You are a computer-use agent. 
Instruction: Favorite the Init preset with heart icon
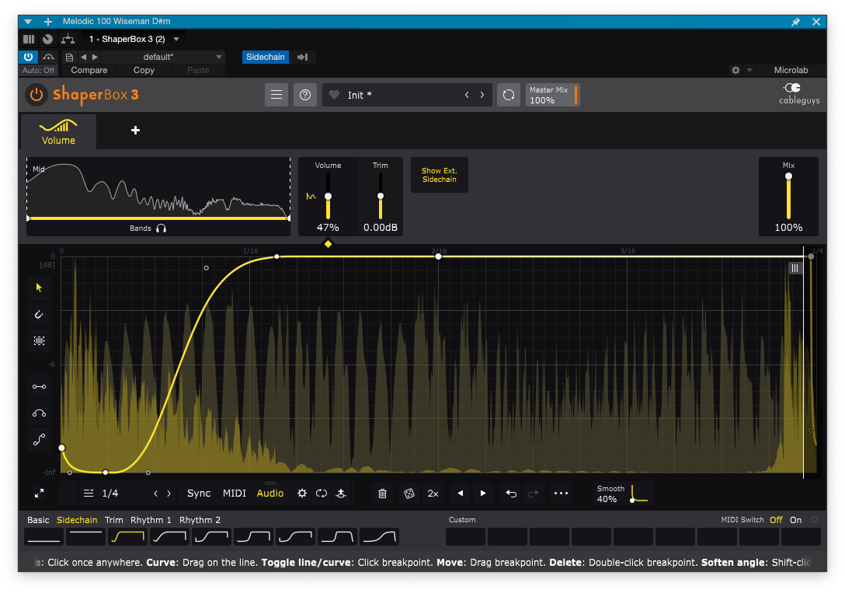pos(334,95)
